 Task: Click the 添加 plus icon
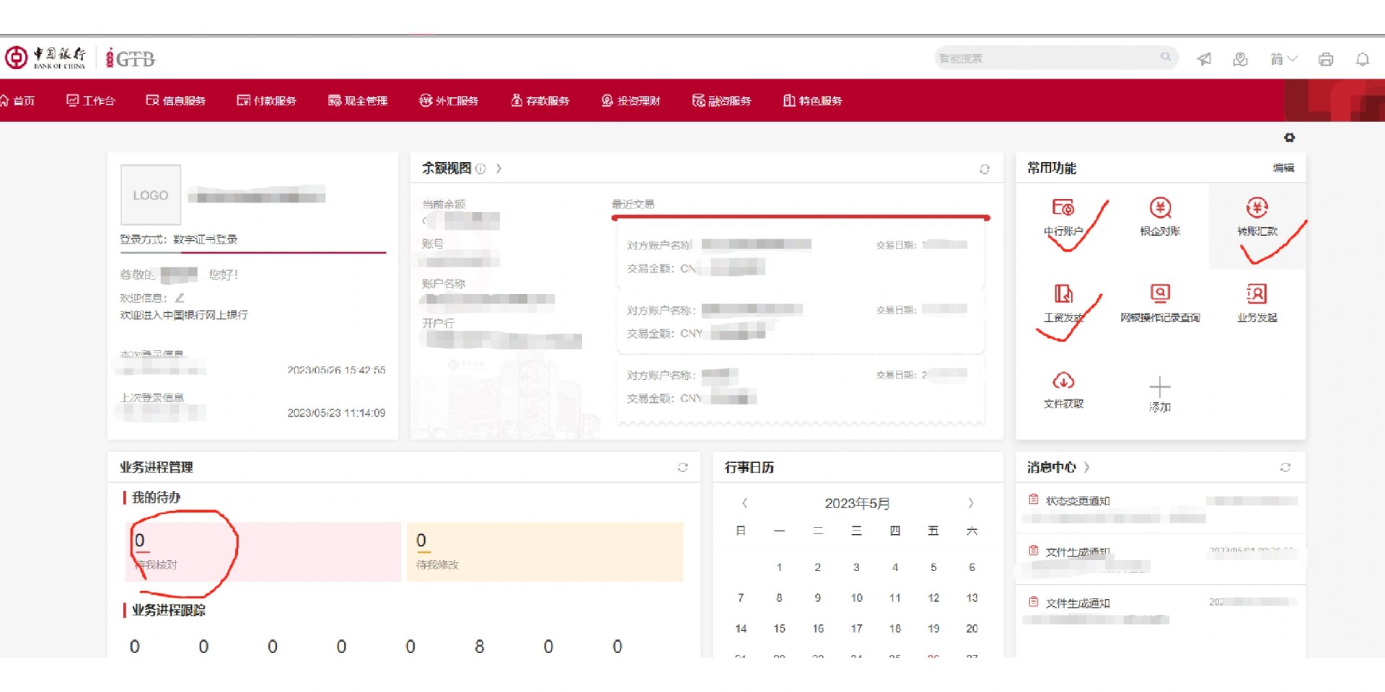(x=1160, y=386)
